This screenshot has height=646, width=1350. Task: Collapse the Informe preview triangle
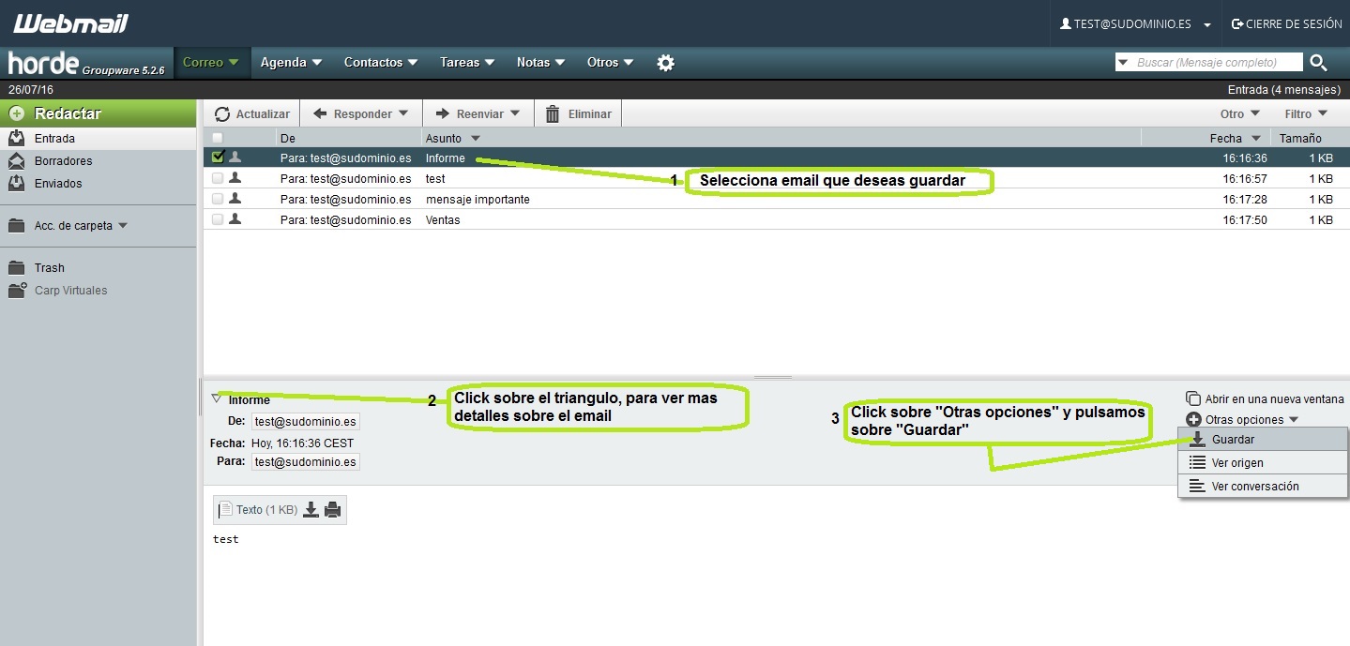pos(216,397)
